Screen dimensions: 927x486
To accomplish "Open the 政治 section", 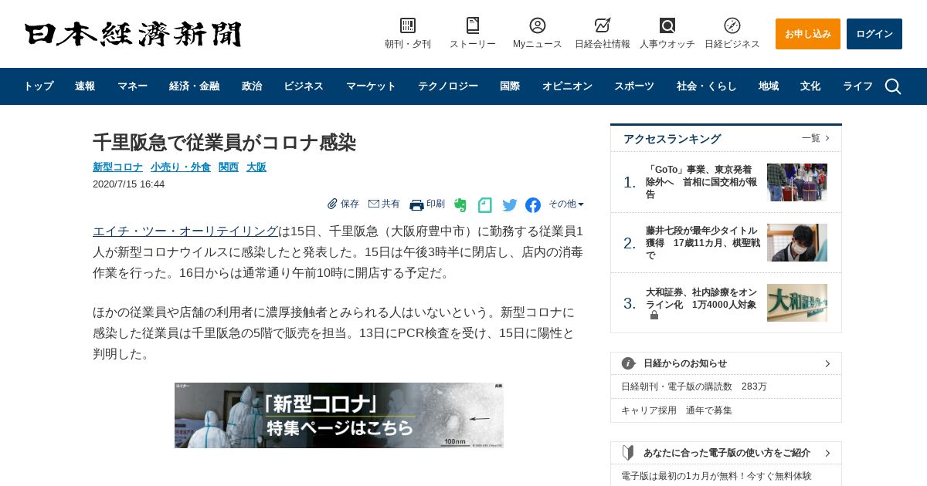I will pos(252,86).
